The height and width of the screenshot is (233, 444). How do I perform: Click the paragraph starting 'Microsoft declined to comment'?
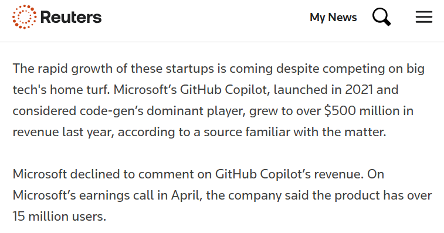222,195
